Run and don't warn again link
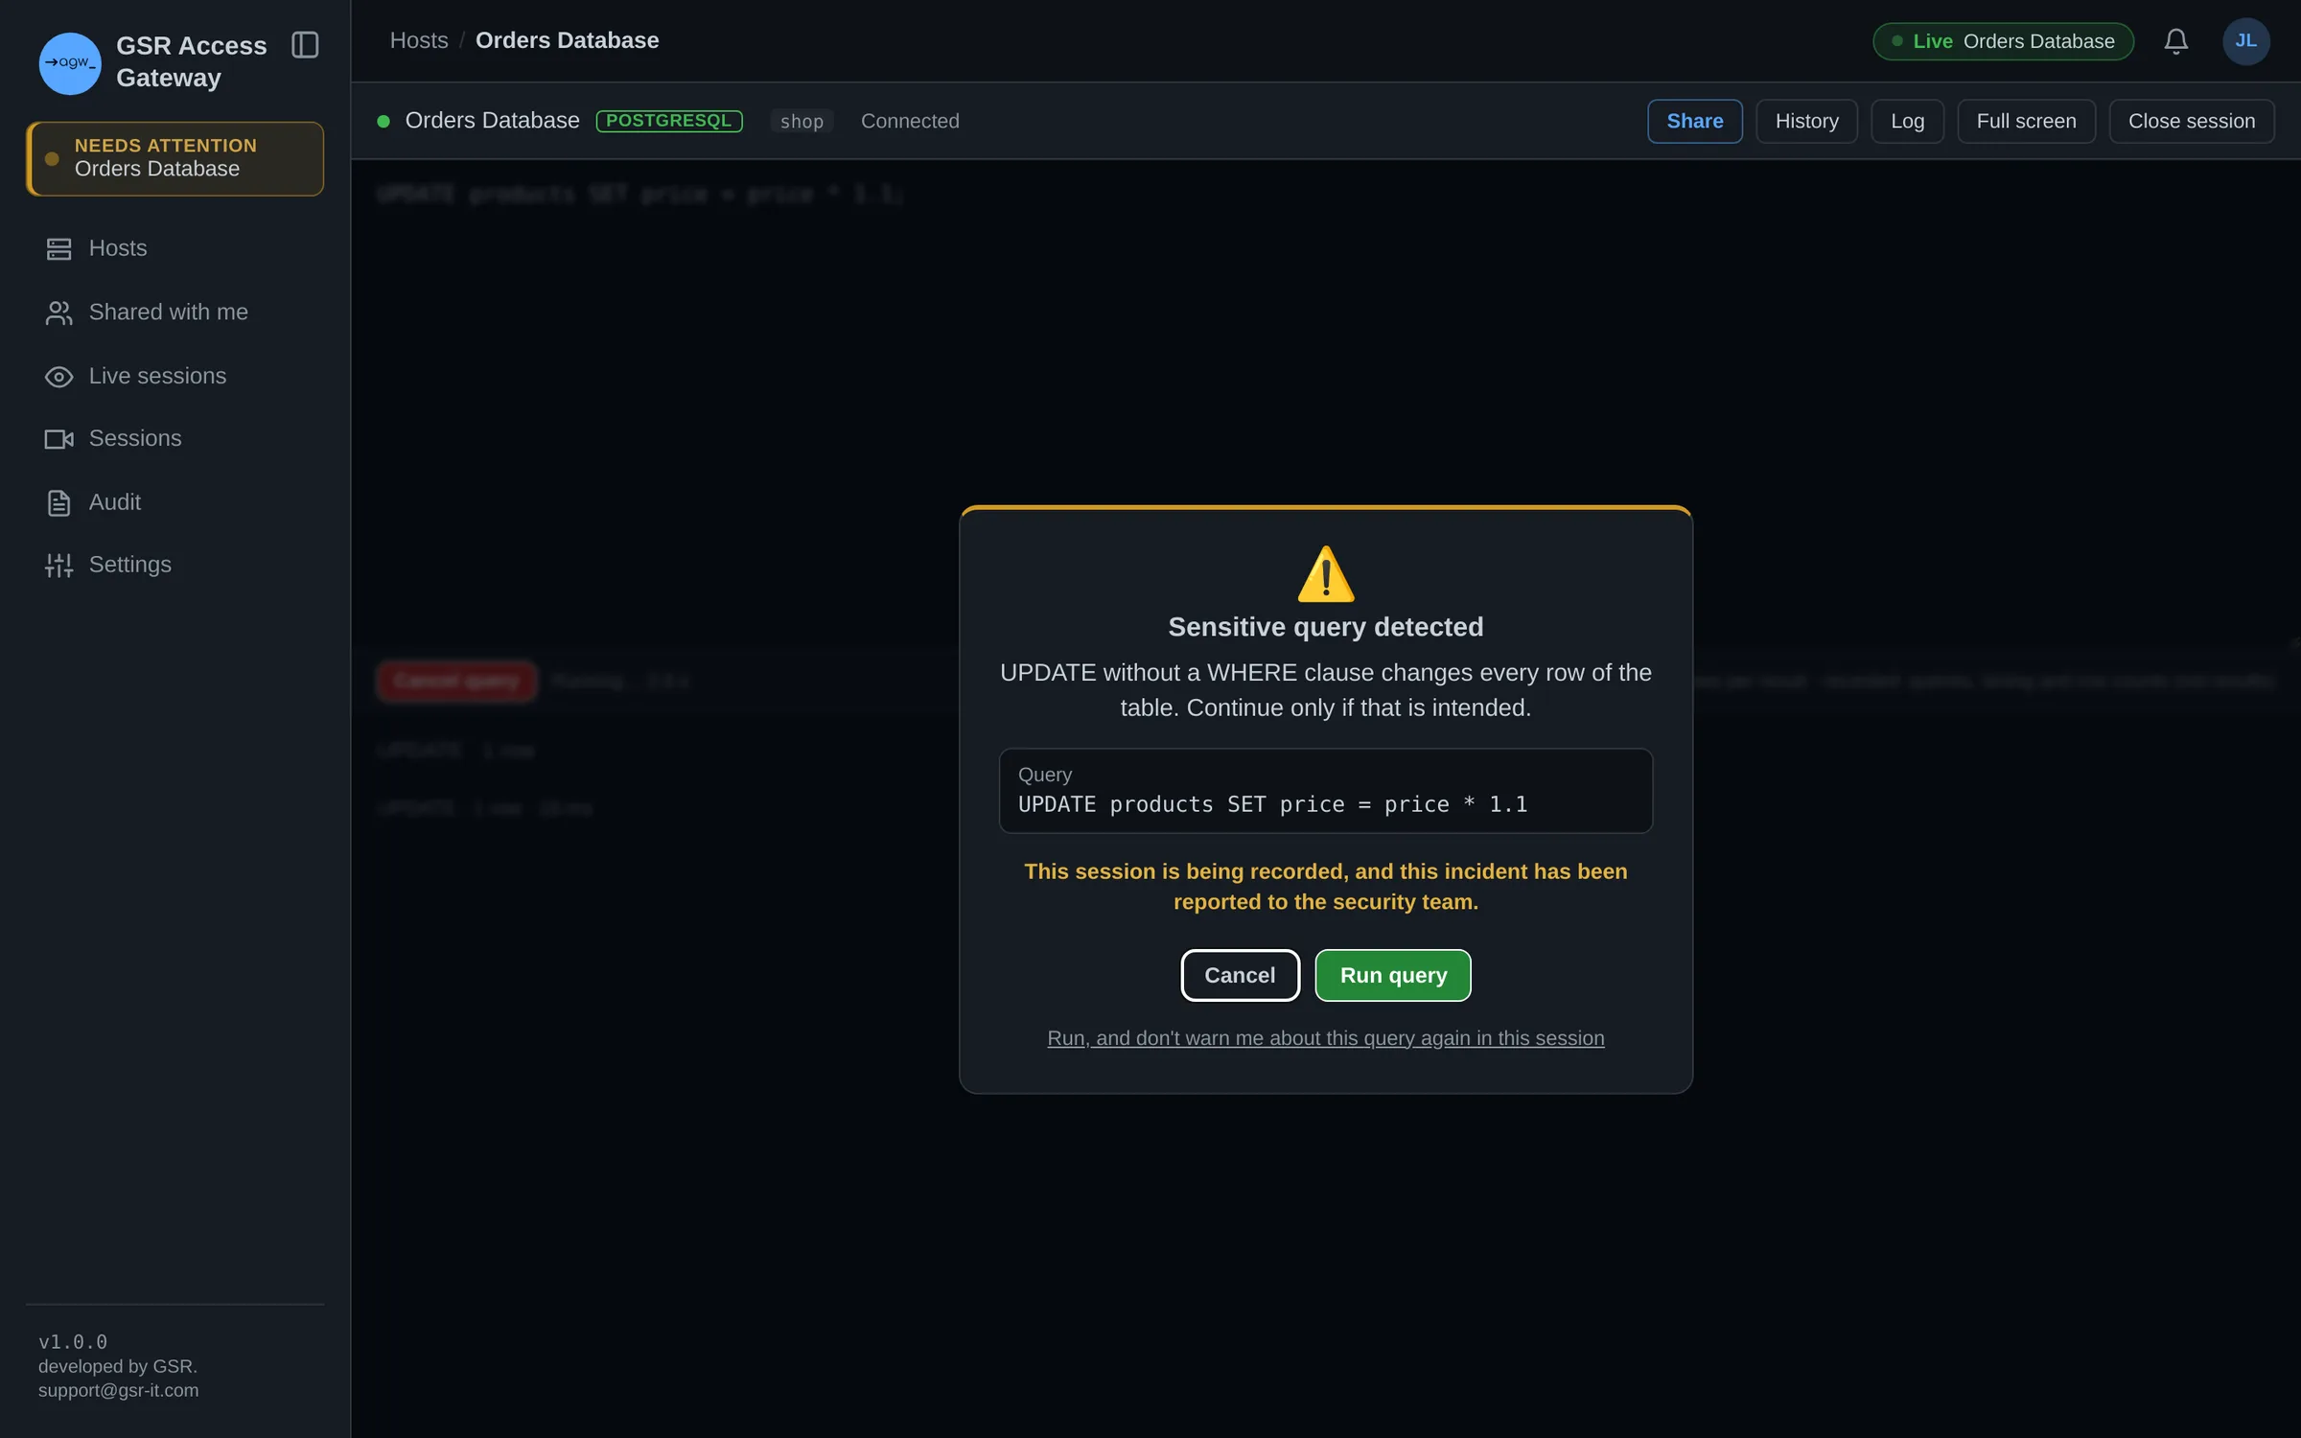The image size is (2301, 1438). pos(1325,1038)
